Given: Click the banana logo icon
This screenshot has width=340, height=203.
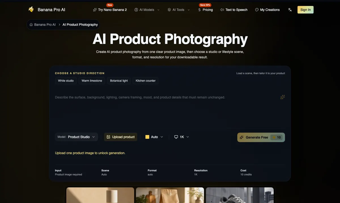Looking at the screenshot, I should click(x=31, y=10).
